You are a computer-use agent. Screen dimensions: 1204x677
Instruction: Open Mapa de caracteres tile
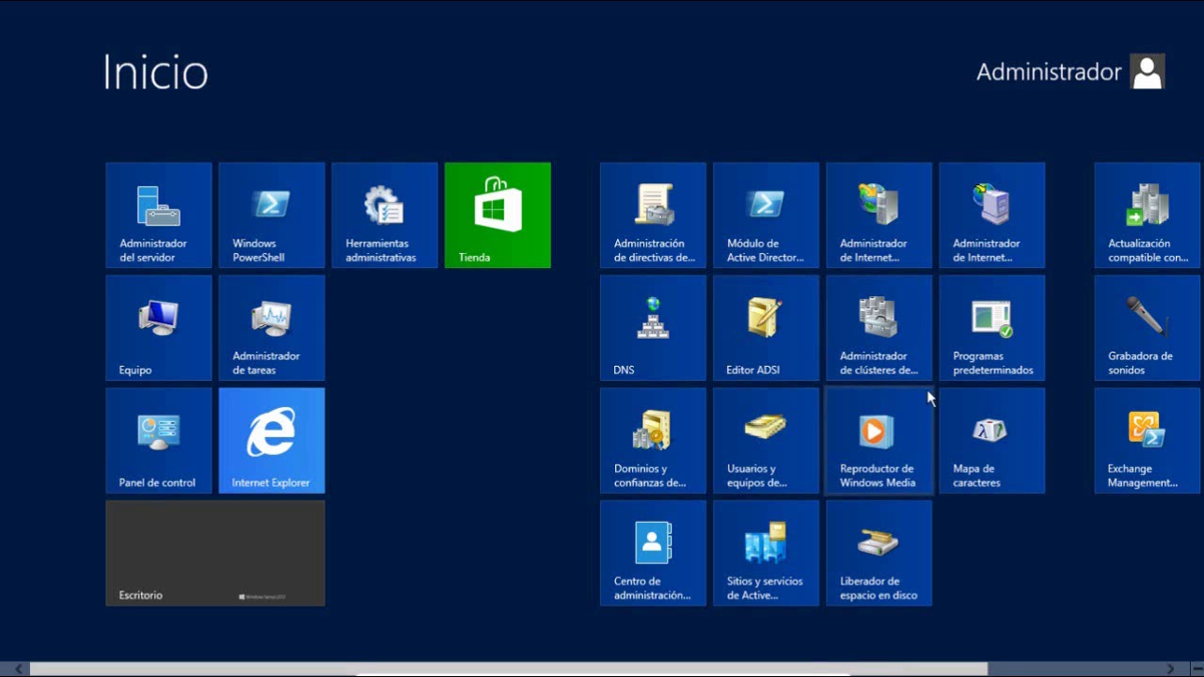tap(992, 441)
